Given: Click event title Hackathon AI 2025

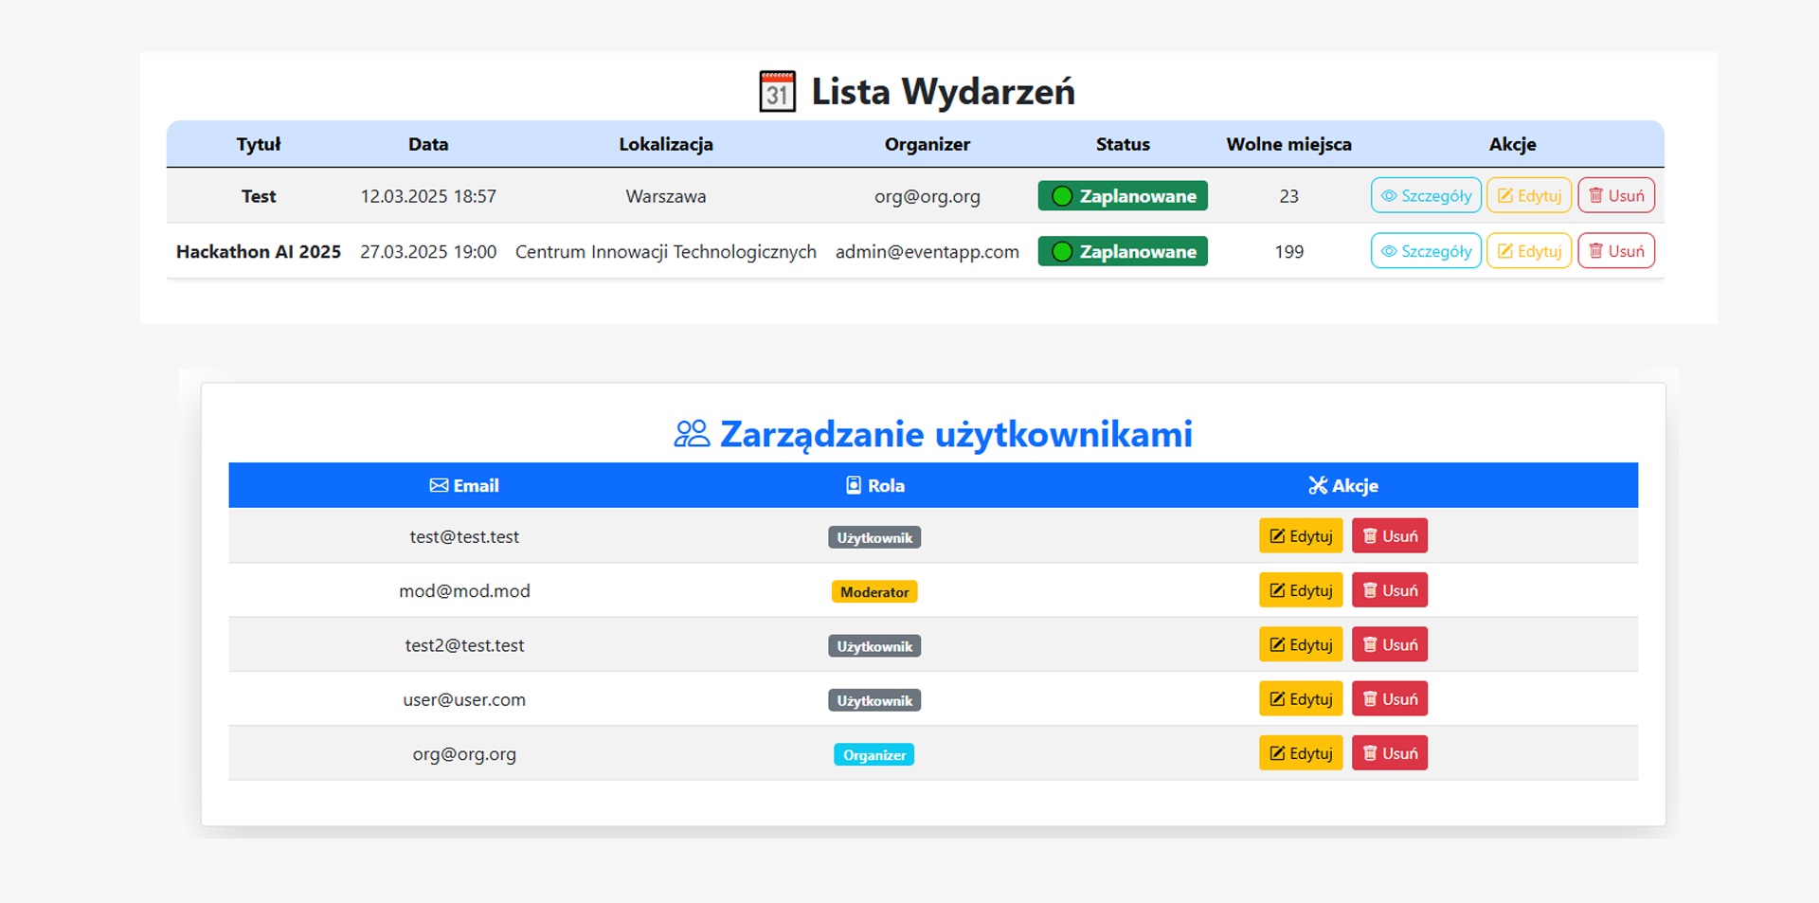Looking at the screenshot, I should [259, 251].
